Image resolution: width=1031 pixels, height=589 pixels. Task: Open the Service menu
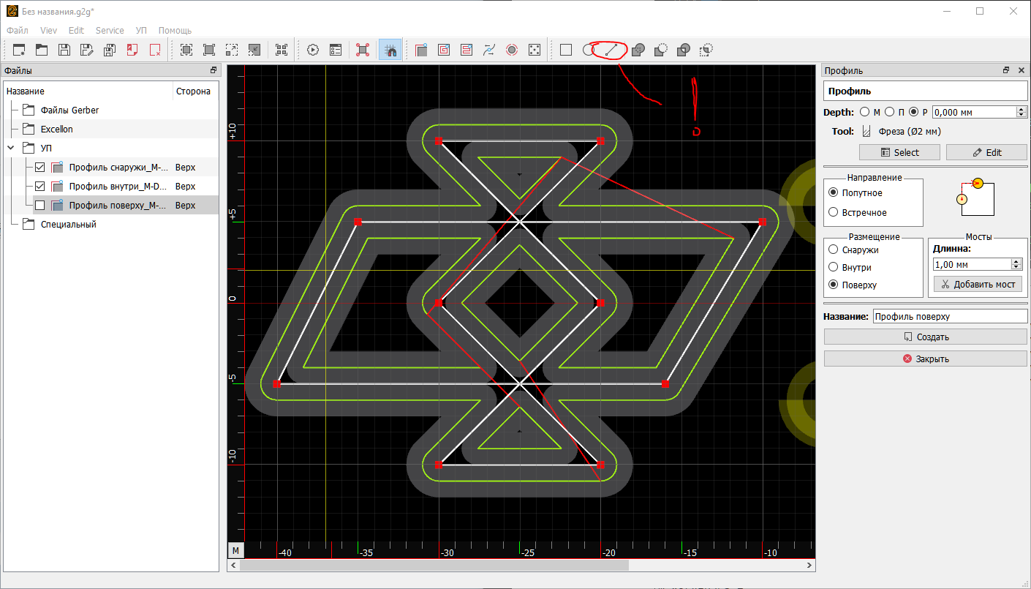[110, 31]
